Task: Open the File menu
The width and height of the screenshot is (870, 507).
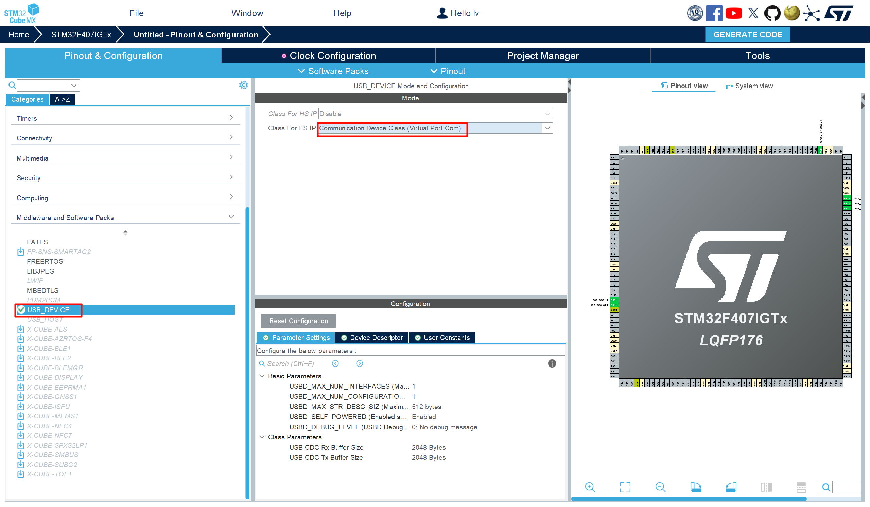Action: coord(136,13)
